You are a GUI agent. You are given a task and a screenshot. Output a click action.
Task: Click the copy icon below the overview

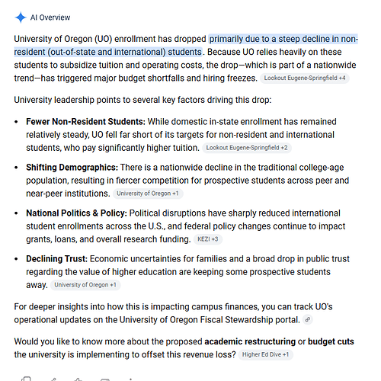click(x=26, y=379)
